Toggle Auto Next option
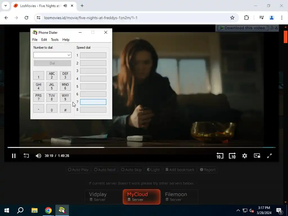The image size is (288, 216). 105,170
